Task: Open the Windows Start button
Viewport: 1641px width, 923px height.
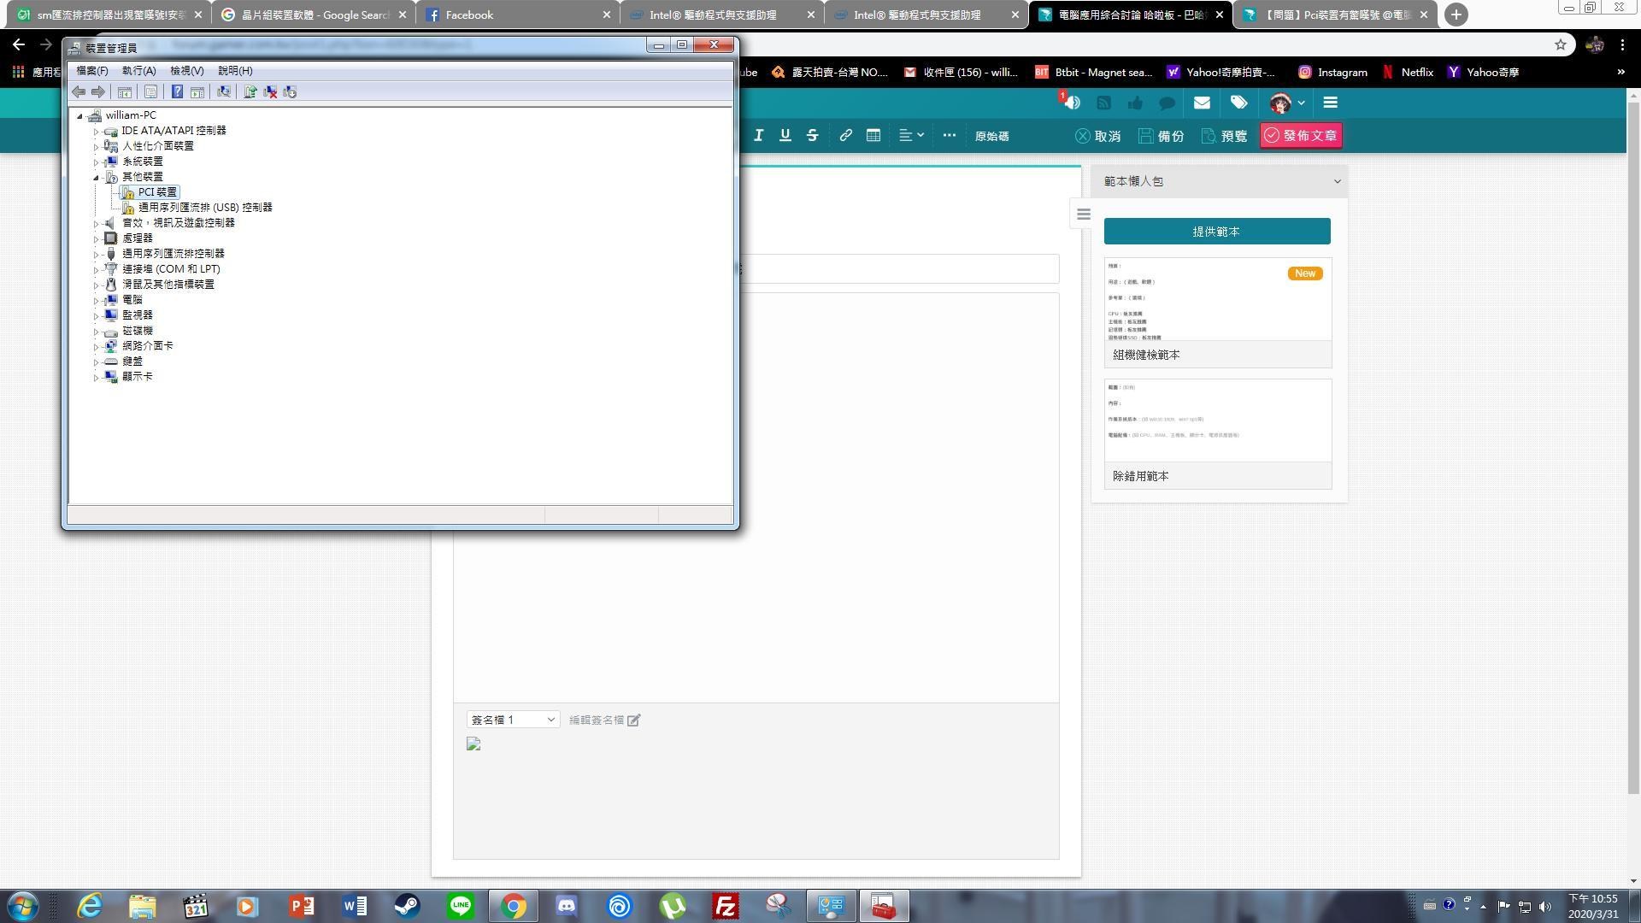Action: click(23, 906)
